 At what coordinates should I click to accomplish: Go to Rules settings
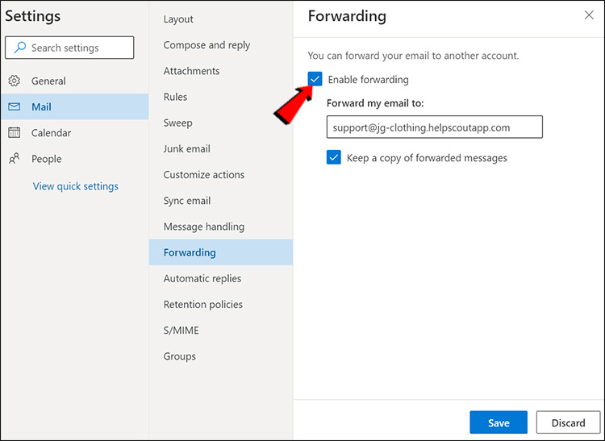point(175,97)
